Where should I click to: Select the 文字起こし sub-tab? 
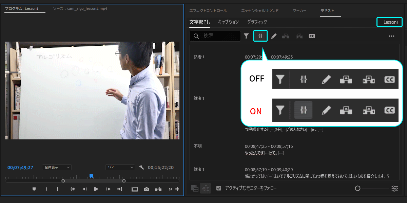(x=200, y=22)
